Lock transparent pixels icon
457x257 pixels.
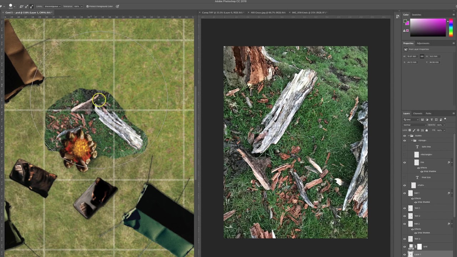click(410, 130)
